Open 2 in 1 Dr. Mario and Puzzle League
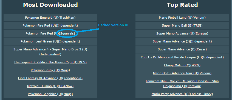The image size is (232, 100). [182, 57]
